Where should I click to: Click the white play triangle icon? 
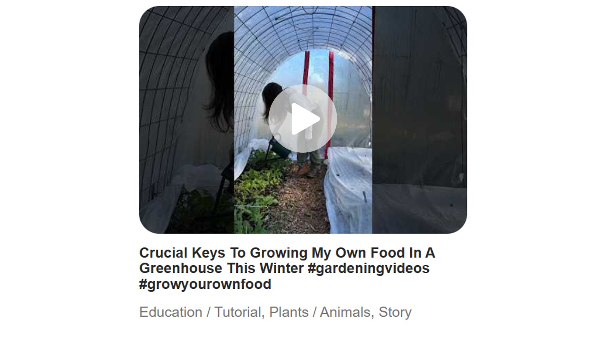[x=305, y=119]
